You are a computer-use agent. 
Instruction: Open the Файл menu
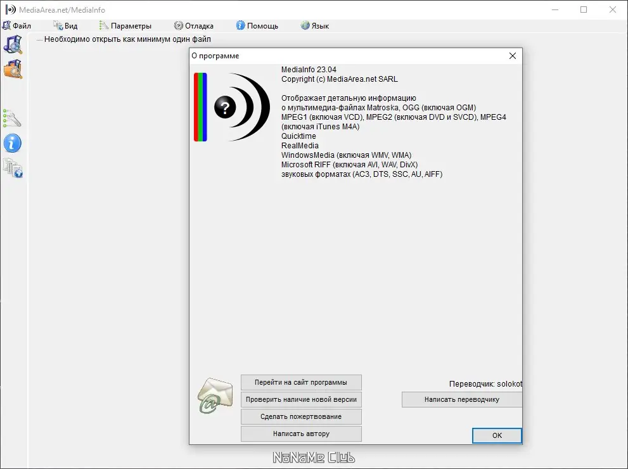(x=17, y=25)
